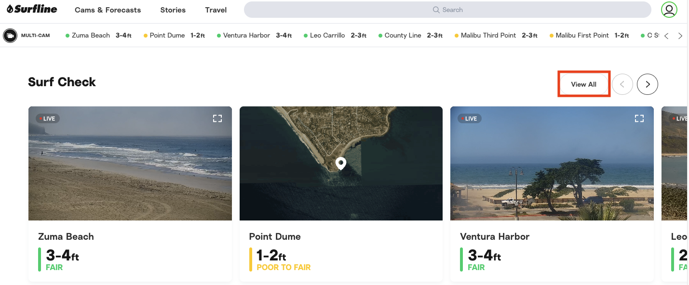This screenshot has height=285, width=689.
Task: Expand Ventura Harbor cam to fullscreen
Action: [639, 118]
